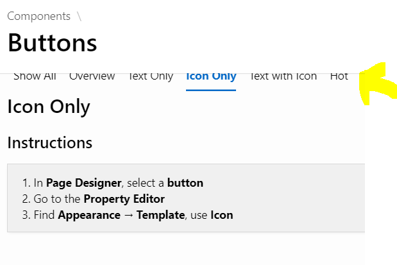The height and width of the screenshot is (265, 397).
Task: Click the breadcrumb backslash separator
Action: (x=80, y=16)
